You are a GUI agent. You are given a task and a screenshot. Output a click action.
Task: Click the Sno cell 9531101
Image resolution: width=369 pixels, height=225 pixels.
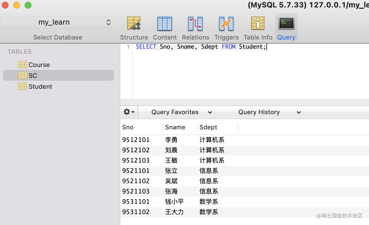click(136, 202)
